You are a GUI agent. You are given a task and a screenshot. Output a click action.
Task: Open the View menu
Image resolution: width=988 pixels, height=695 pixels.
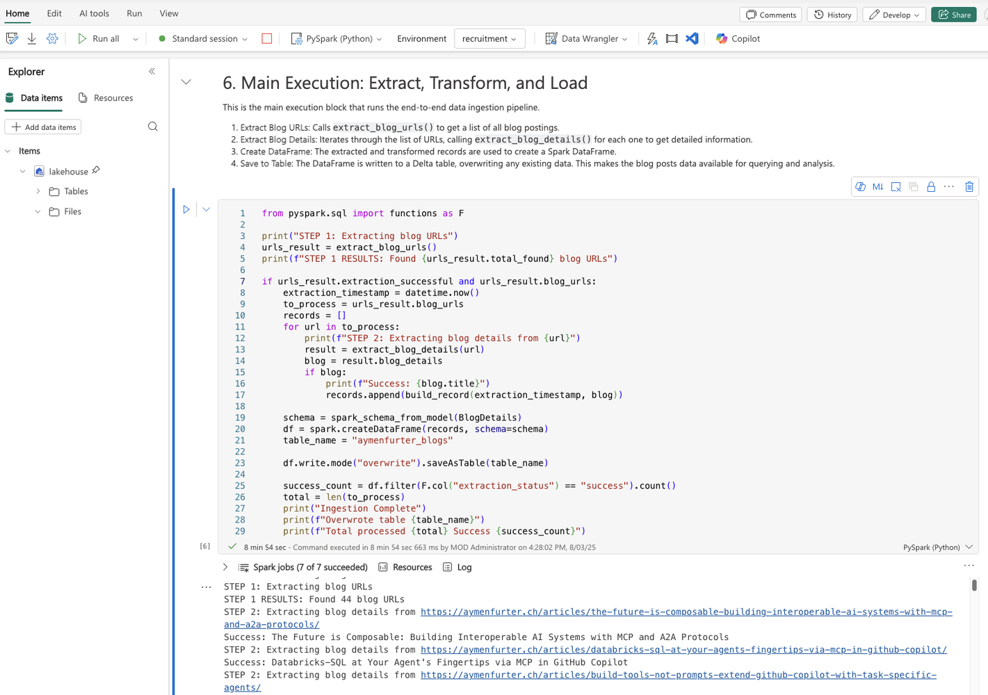(168, 13)
